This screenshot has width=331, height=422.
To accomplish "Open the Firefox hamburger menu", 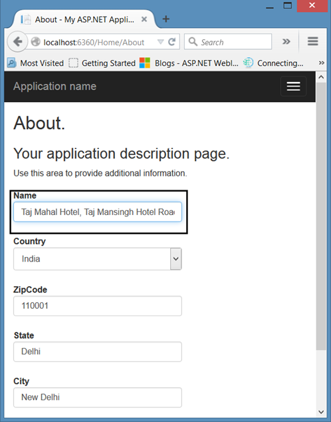I will [x=313, y=41].
